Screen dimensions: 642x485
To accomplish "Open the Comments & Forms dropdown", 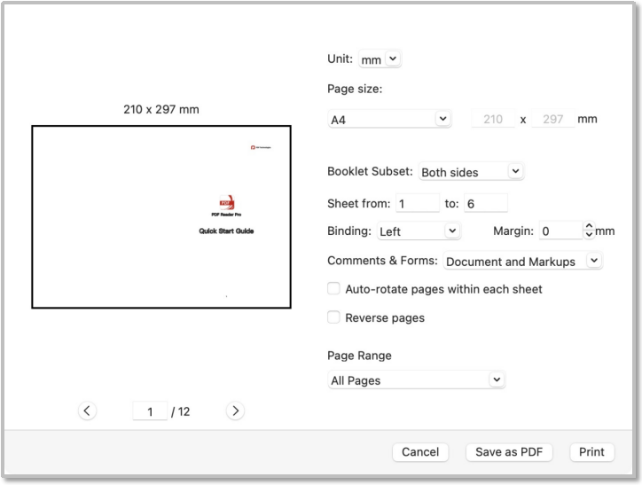I will [522, 262].
